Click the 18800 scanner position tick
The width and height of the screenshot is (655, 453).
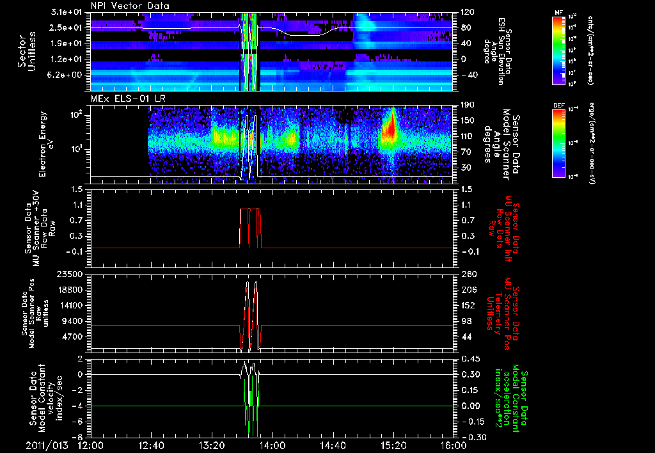tap(70, 290)
